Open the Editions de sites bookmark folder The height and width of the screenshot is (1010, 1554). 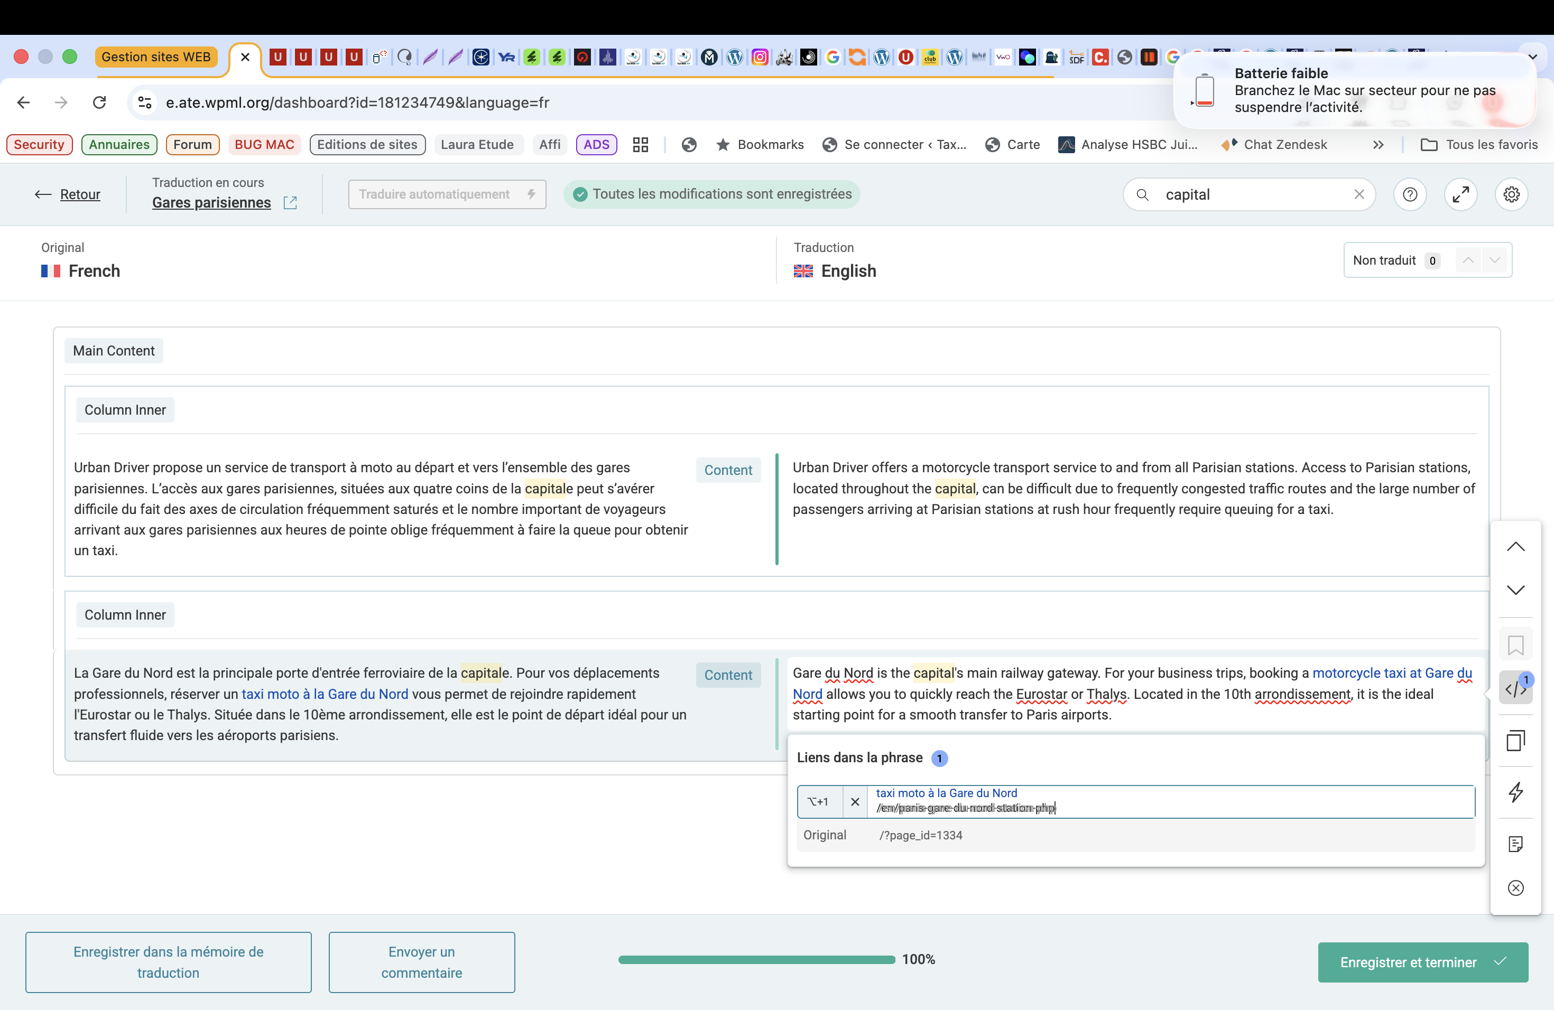(x=367, y=144)
